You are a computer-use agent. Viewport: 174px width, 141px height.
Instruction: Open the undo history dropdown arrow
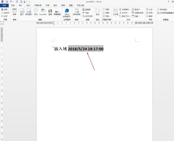pyautogui.click(x=14, y=2)
